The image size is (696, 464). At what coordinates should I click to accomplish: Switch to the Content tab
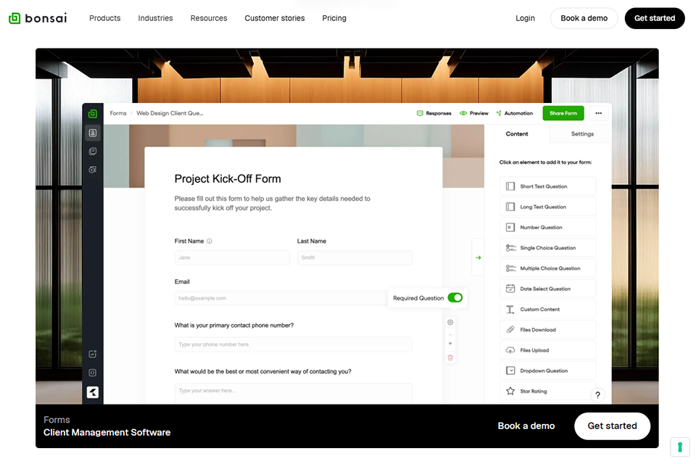click(x=517, y=133)
